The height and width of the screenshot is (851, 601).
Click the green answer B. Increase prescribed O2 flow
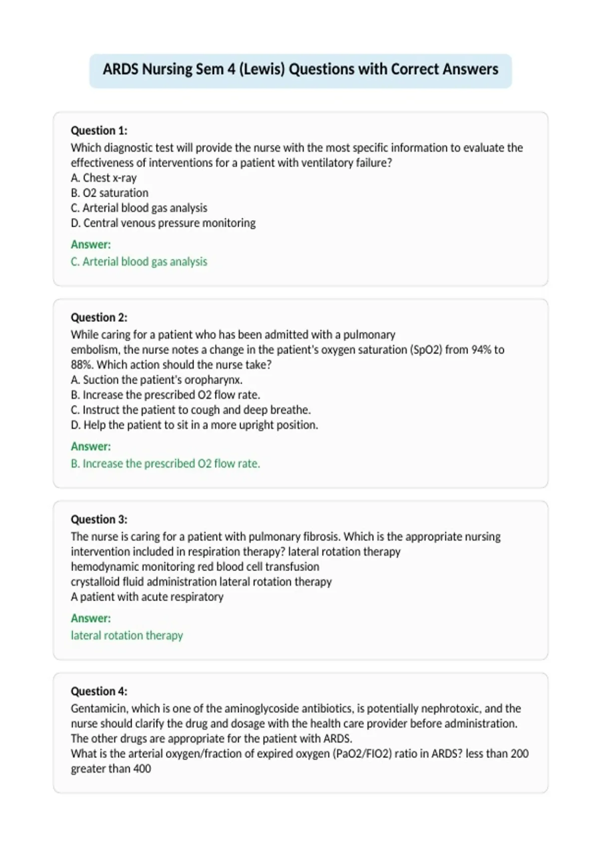tap(166, 463)
